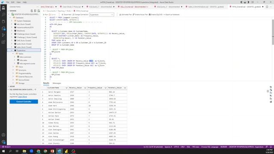Select the Adrian Barton result cell
The height and width of the screenshot is (154, 274).
pos(58,113)
